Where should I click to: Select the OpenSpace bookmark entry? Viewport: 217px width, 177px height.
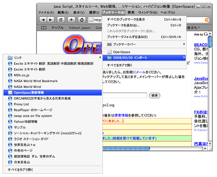pyautogui.click(x=144, y=52)
